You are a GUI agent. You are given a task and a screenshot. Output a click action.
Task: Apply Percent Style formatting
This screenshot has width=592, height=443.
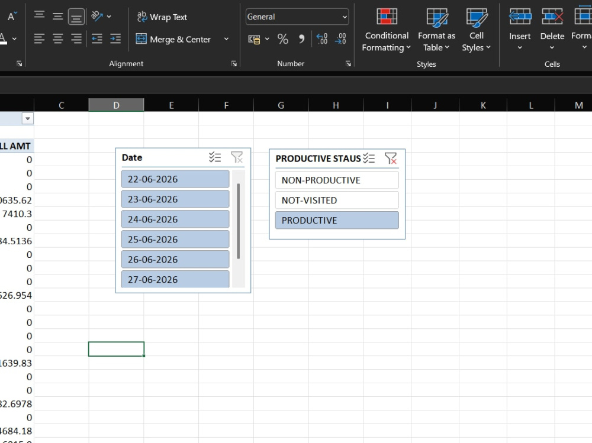(x=283, y=39)
